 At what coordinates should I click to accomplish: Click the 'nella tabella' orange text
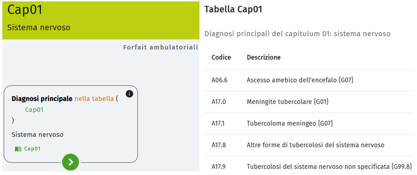(94, 99)
